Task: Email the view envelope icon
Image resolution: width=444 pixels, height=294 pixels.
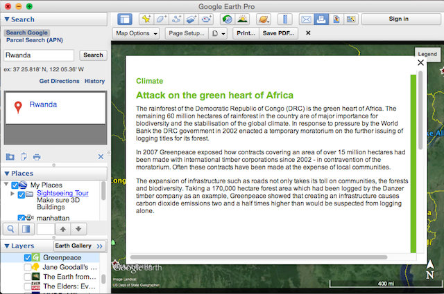Action: pyautogui.click(x=306, y=19)
